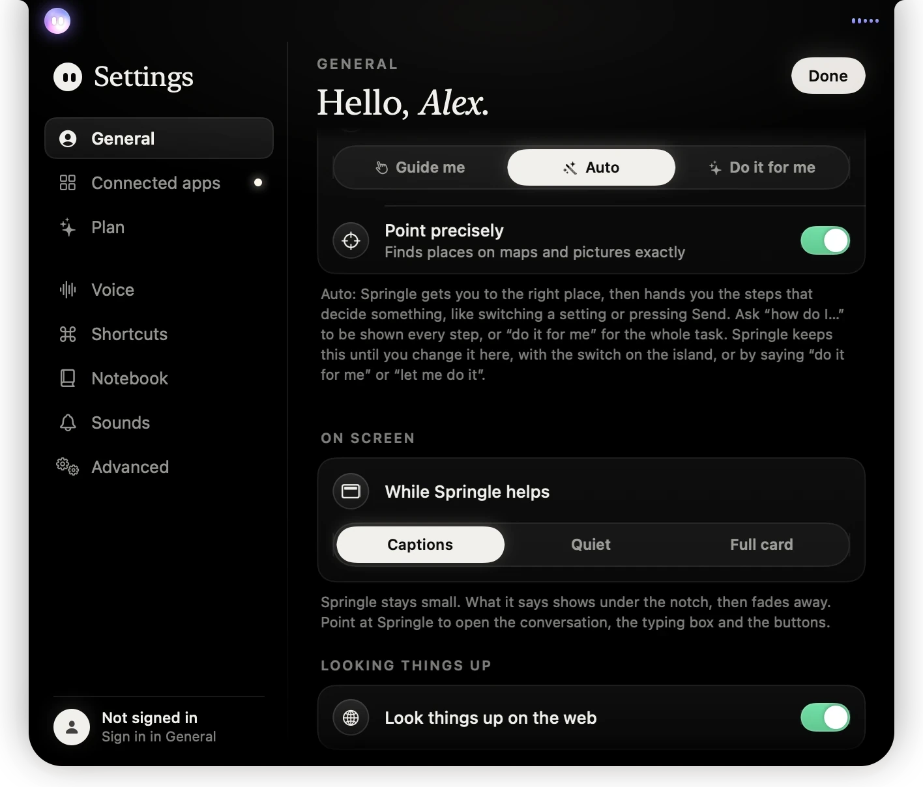Open the Shortcuts settings section

click(x=159, y=334)
